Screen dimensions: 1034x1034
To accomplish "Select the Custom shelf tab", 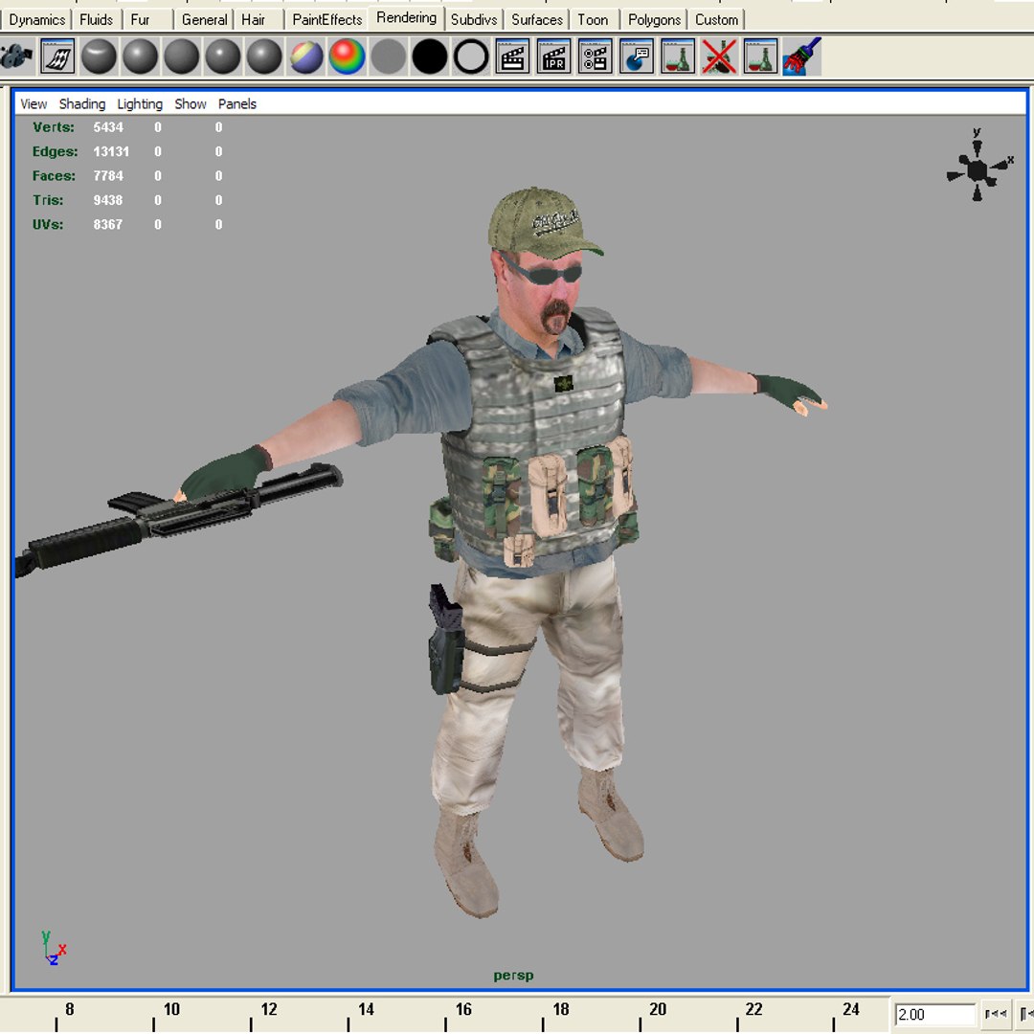I will coord(716,20).
